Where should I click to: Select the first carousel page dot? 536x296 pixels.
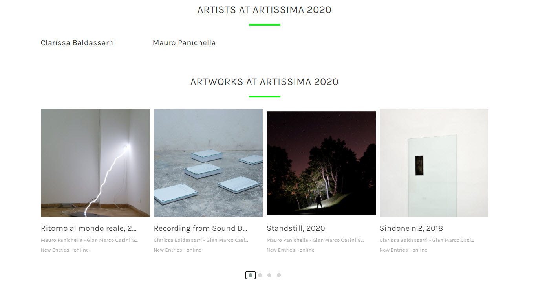point(251,275)
